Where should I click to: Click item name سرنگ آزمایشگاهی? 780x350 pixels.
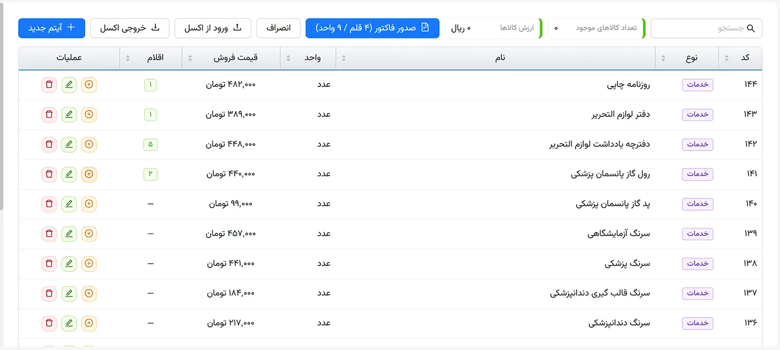coord(618,234)
